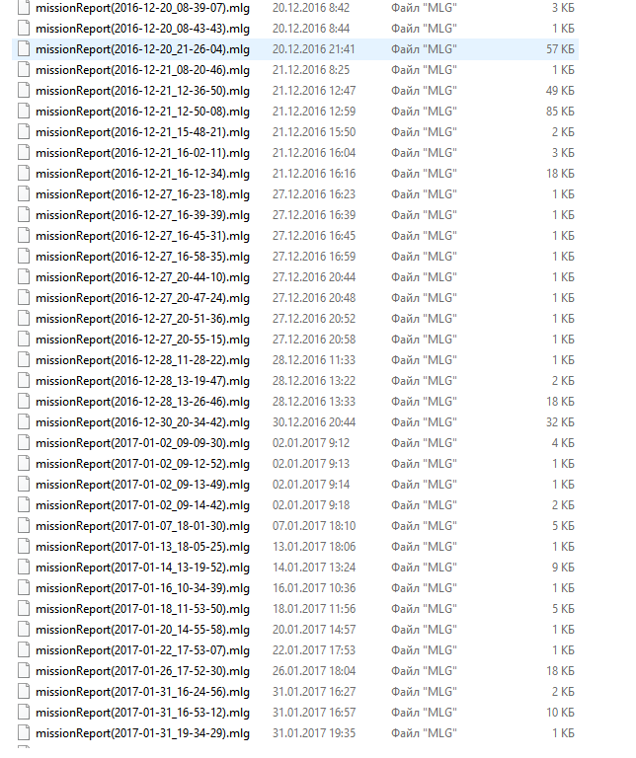The image size is (636, 758).
Task: Click the date 18.01.2017 11:56
Action: click(314, 609)
